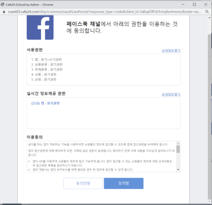Click the globe icon in the title bar
The height and width of the screenshot is (205, 212).
[x=2, y=5]
